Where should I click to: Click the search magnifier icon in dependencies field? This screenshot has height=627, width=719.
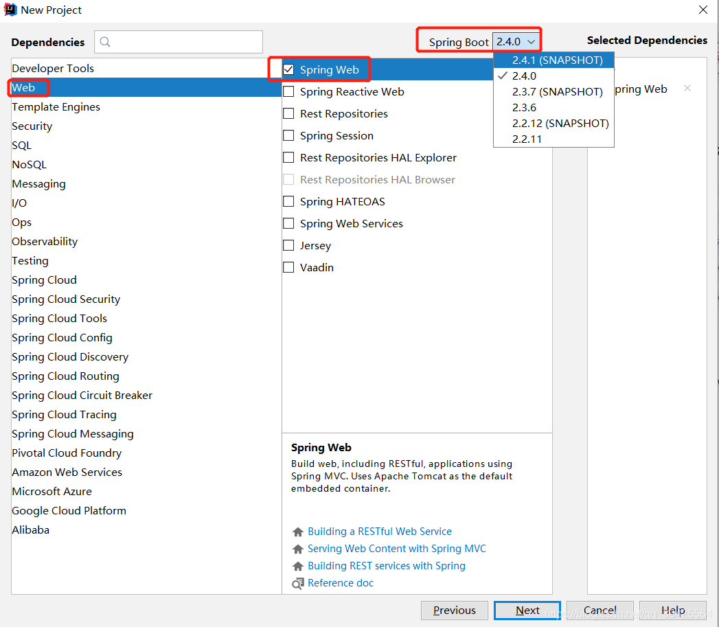[105, 42]
